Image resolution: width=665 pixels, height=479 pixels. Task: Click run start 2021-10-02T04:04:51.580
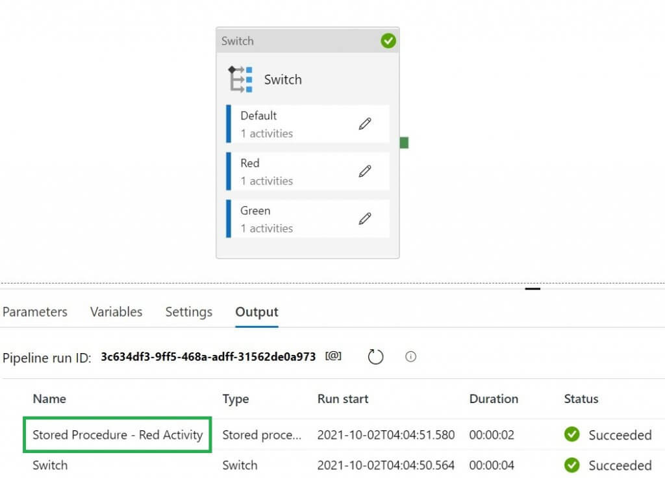(x=386, y=435)
